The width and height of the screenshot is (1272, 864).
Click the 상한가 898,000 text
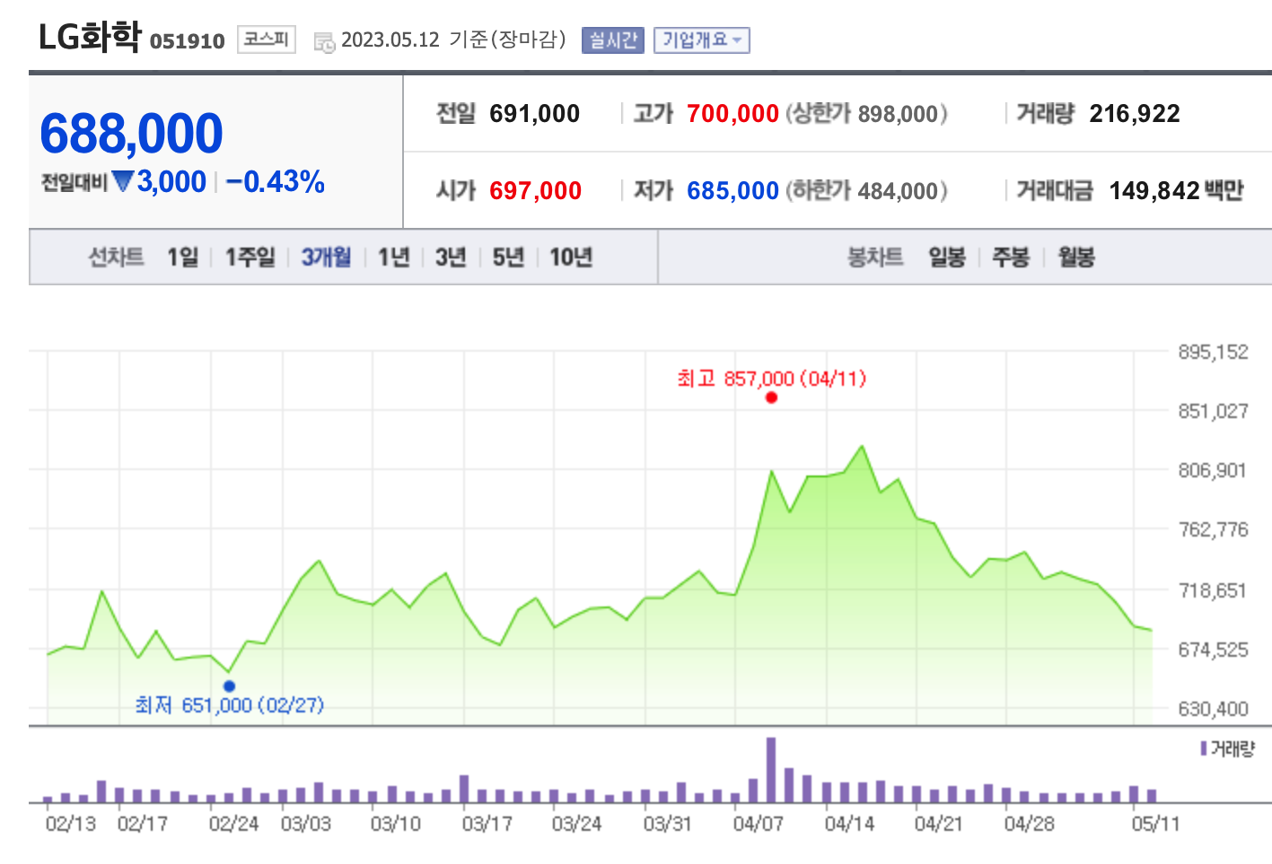point(866,114)
